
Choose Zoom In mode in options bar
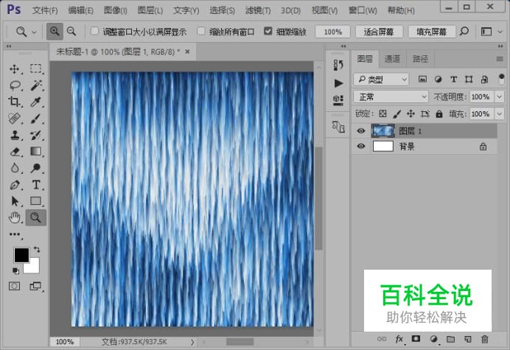pyautogui.click(x=55, y=32)
